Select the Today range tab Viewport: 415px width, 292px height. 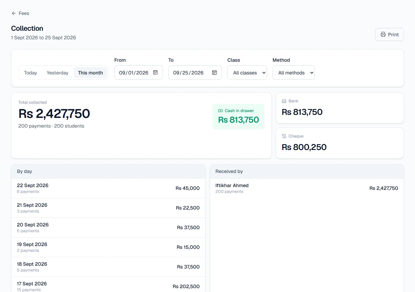[x=30, y=73]
